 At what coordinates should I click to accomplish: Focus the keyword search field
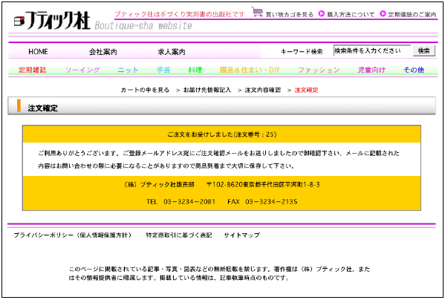point(371,50)
